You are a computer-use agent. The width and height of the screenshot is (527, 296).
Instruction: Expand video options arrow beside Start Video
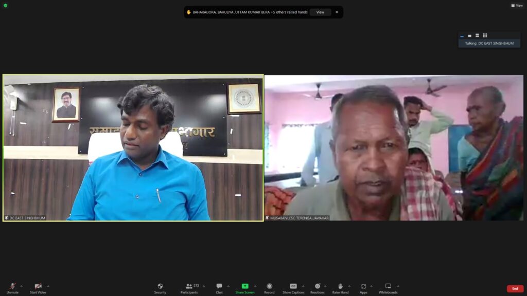click(x=48, y=286)
